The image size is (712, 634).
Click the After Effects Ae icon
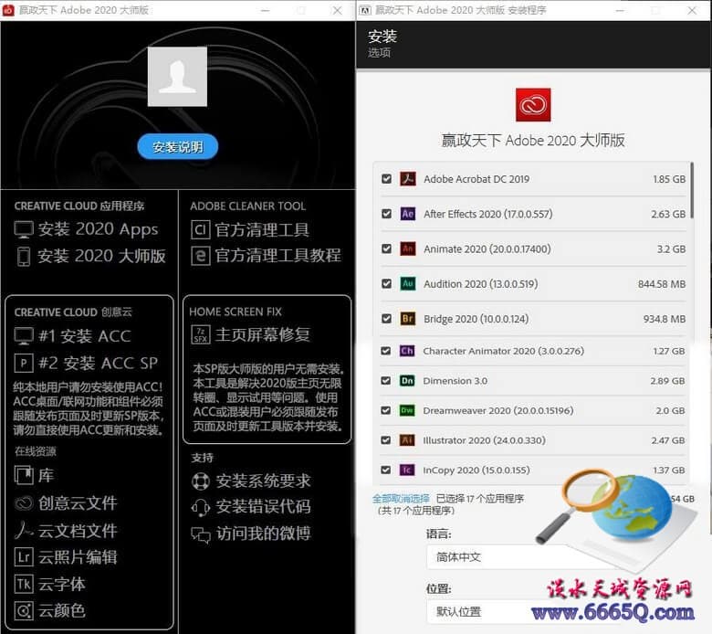pos(408,214)
